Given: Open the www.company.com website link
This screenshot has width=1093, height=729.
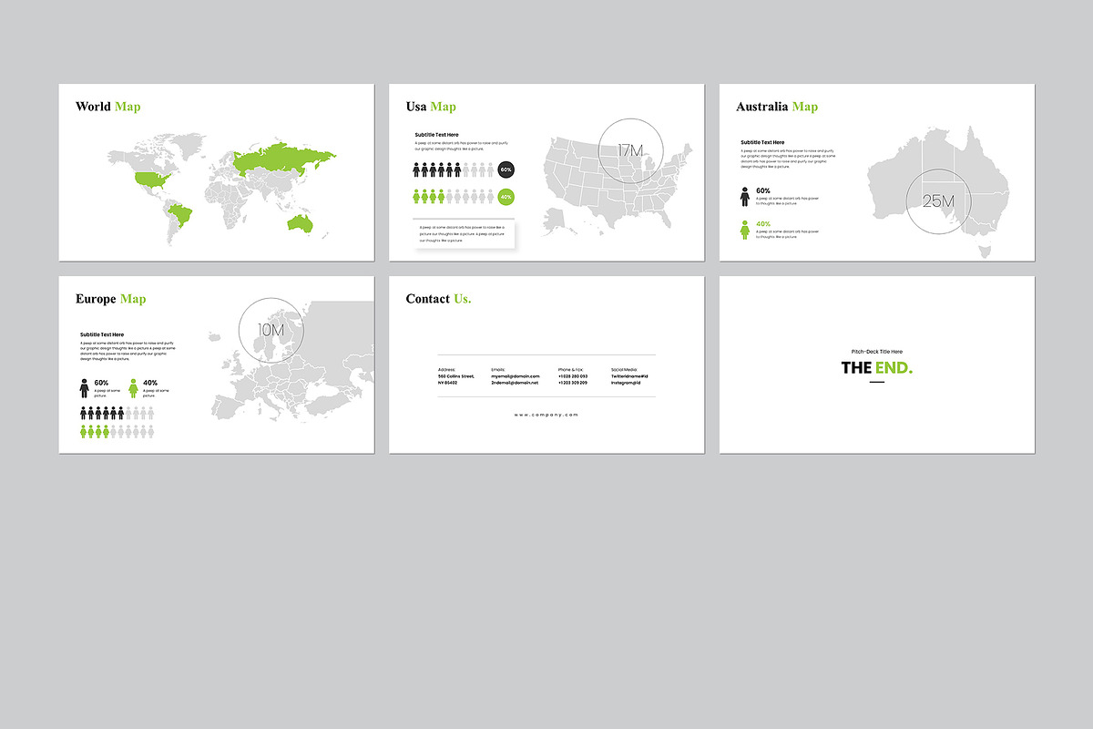Looking at the screenshot, I should click(546, 416).
